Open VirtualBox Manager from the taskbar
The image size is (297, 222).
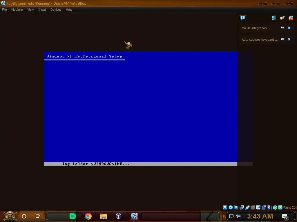(x=118, y=216)
